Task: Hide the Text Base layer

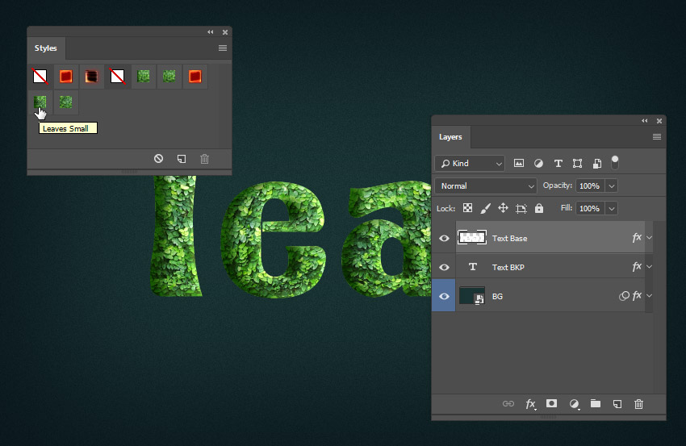Action: pyautogui.click(x=444, y=238)
